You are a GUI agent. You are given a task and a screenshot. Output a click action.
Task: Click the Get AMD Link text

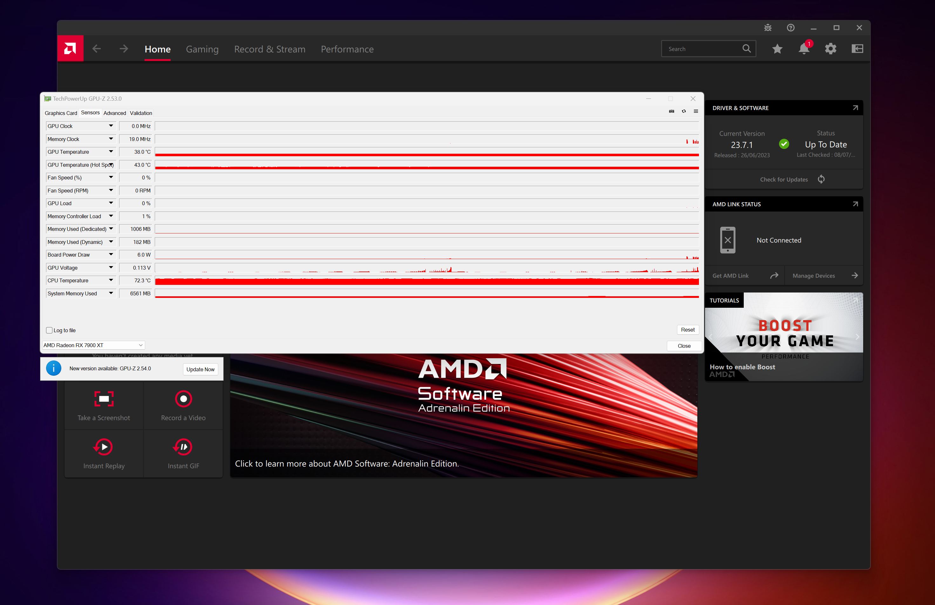pyautogui.click(x=730, y=276)
